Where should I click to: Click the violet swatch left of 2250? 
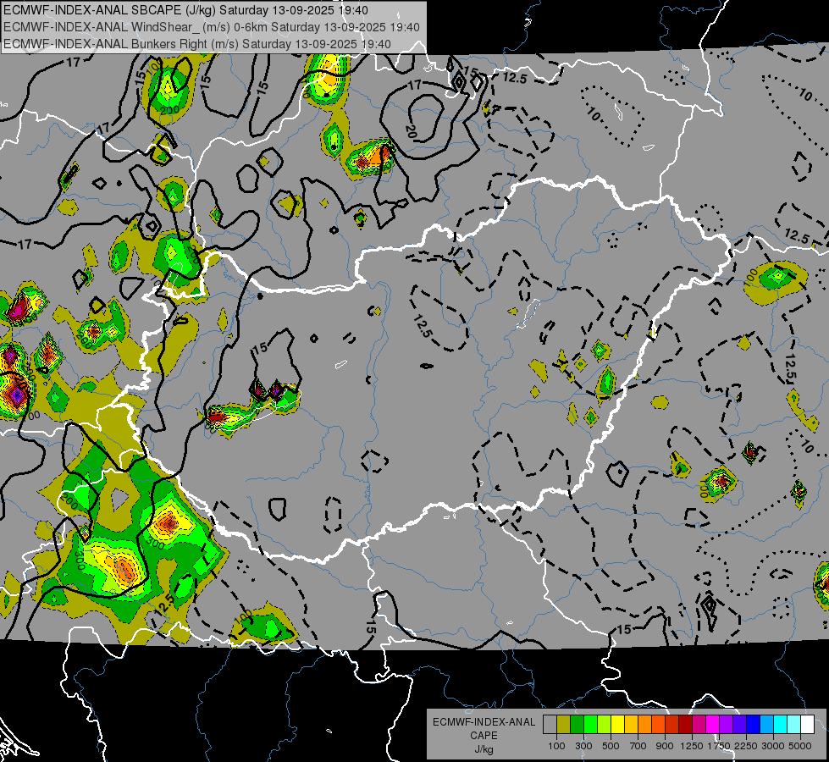coord(739,725)
